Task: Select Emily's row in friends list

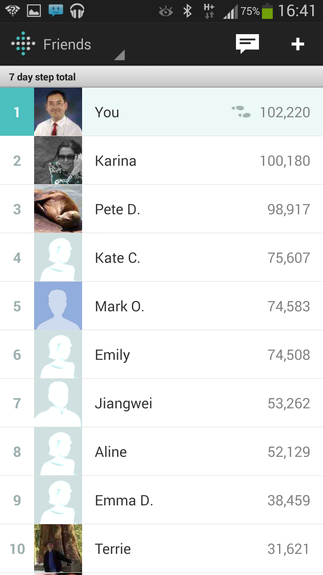Action: [x=112, y=355]
